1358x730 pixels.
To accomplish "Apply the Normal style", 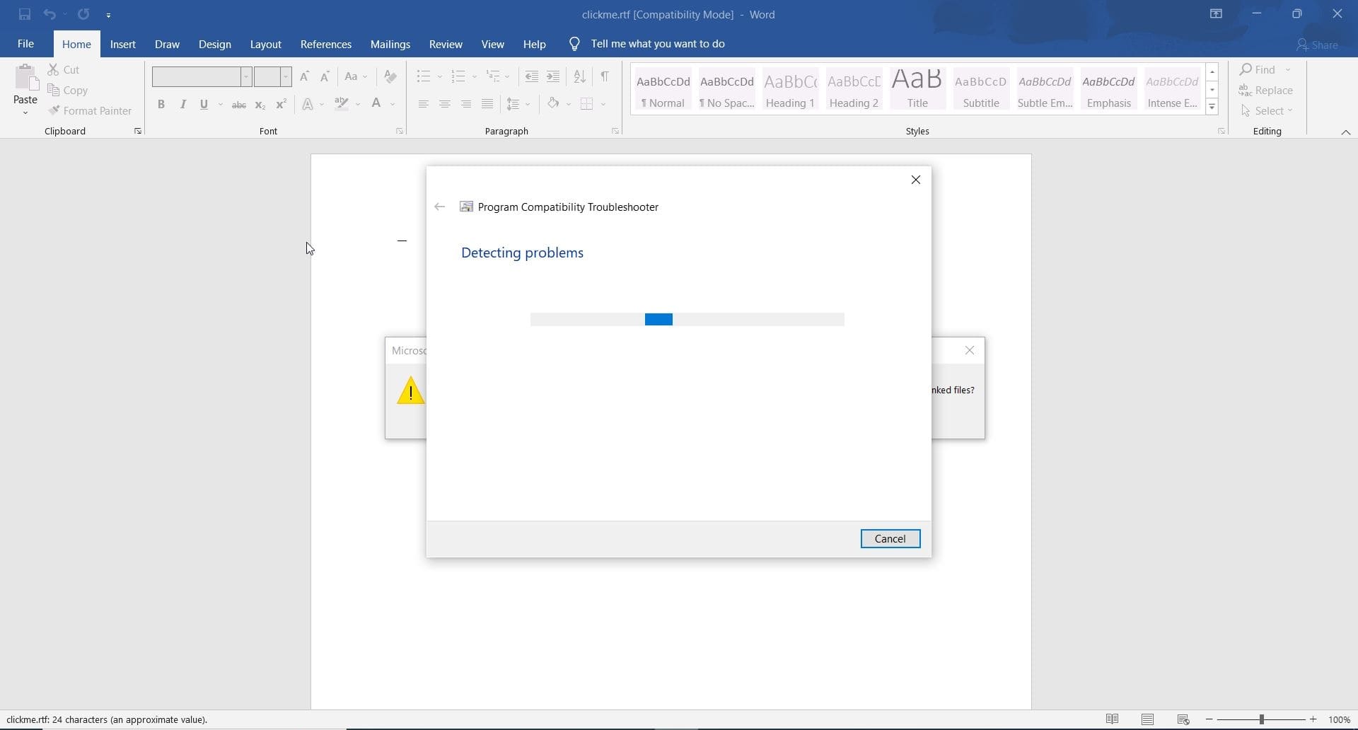I will click(663, 90).
